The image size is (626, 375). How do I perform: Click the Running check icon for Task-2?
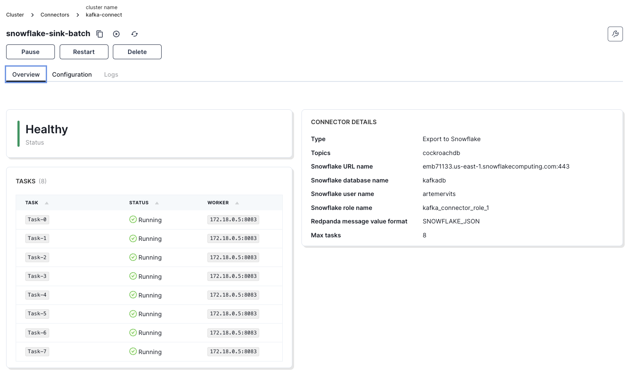pyautogui.click(x=133, y=257)
